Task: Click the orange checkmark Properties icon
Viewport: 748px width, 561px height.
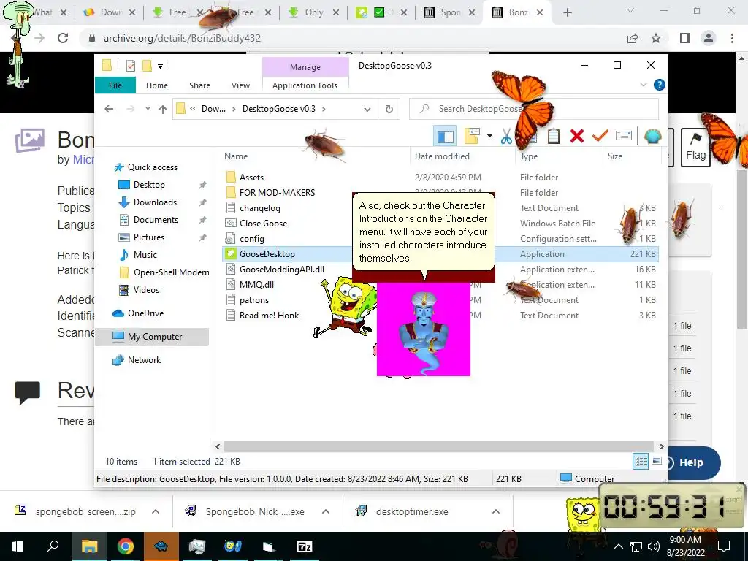Action: (600, 137)
